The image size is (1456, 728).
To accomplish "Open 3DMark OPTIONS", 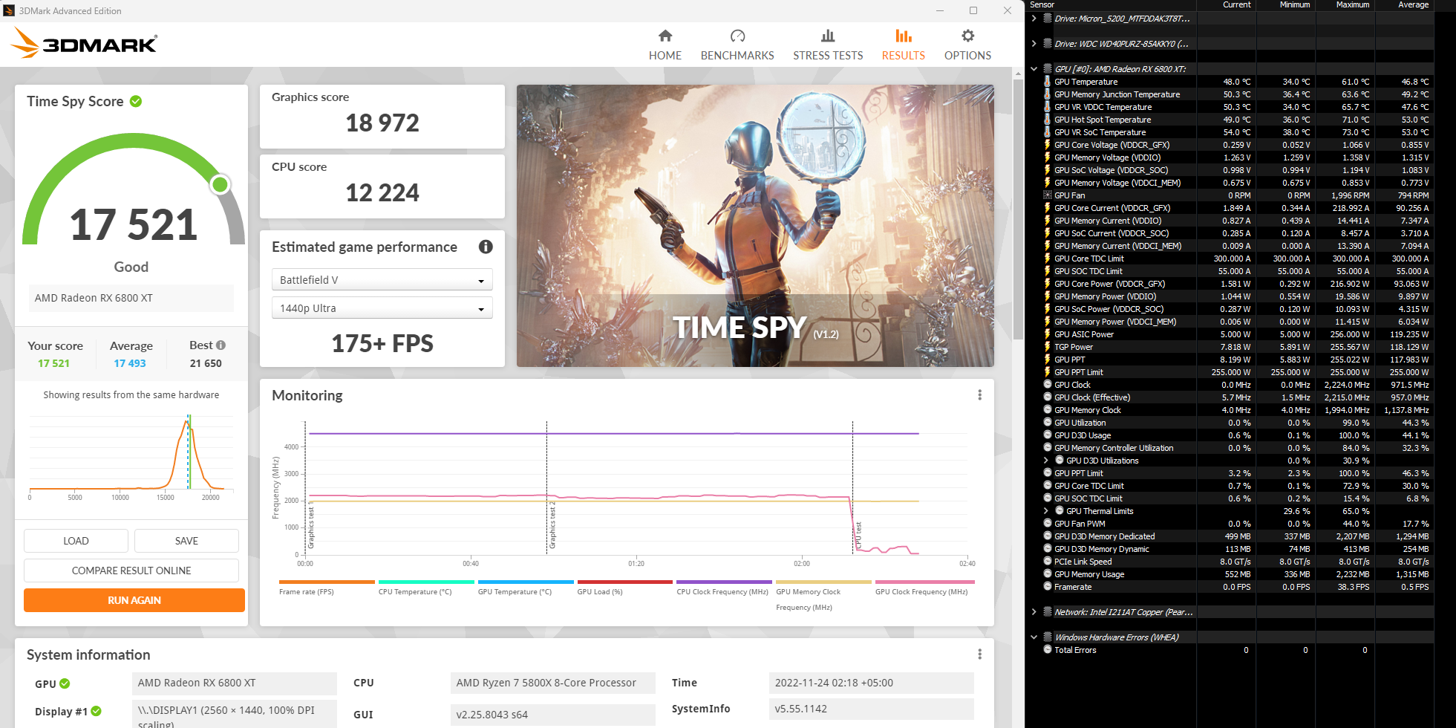I will pos(967,45).
